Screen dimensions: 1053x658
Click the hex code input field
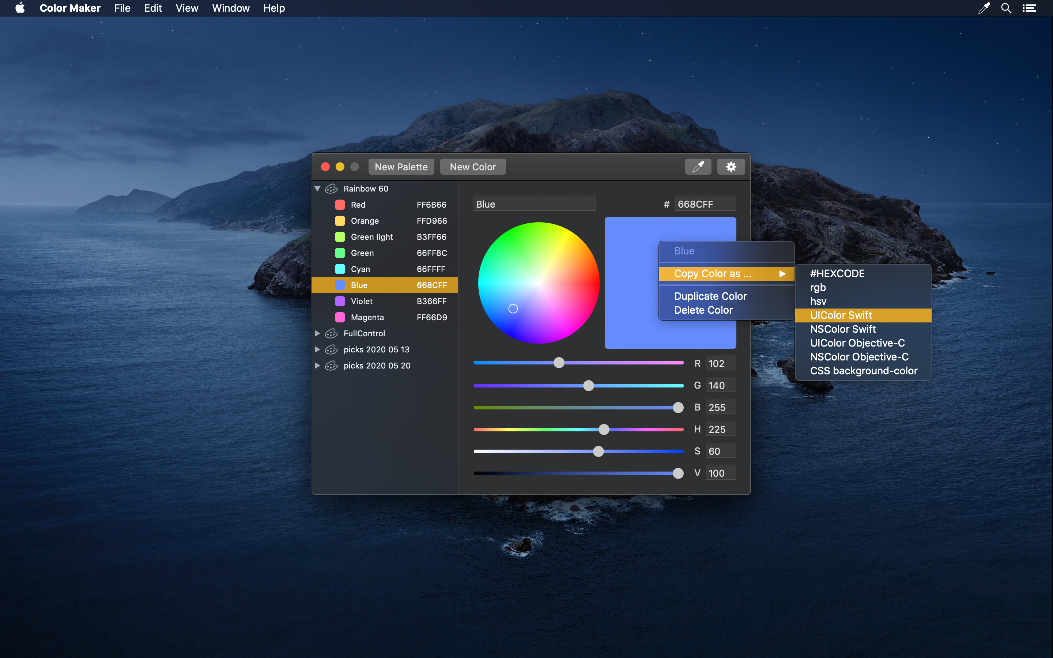pyautogui.click(x=705, y=204)
